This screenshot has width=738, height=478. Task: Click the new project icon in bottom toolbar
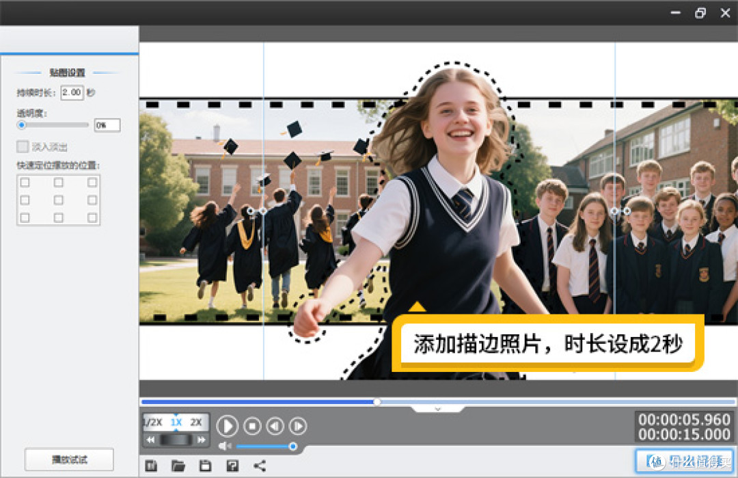151,466
